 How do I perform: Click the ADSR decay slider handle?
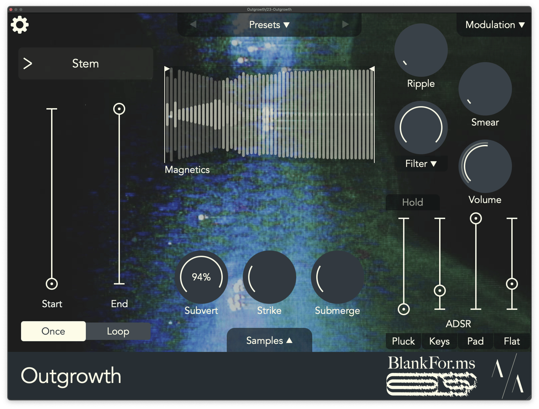tap(440, 290)
